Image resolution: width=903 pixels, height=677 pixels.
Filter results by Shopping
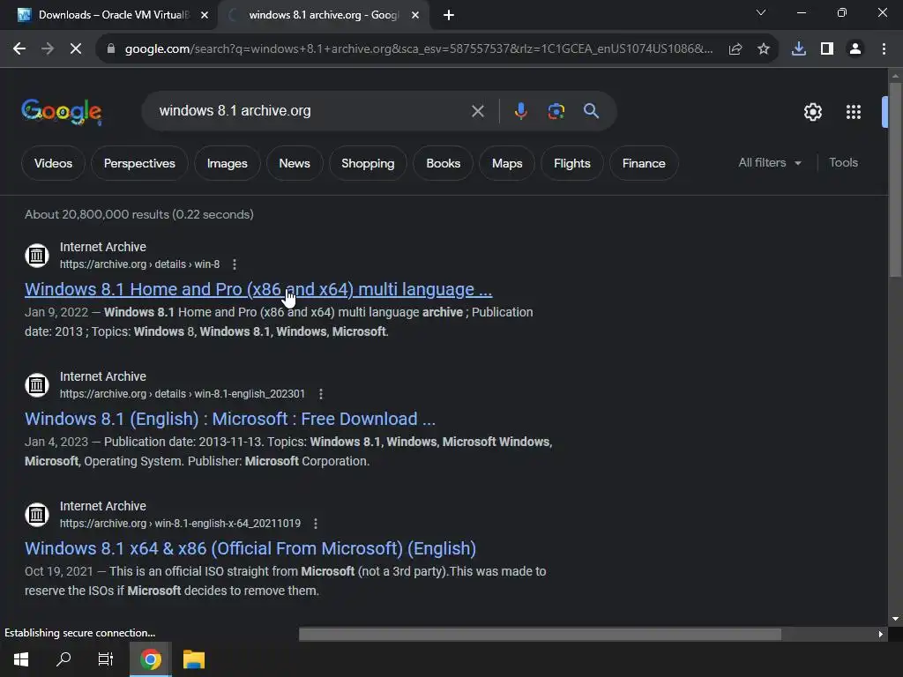[368, 163]
